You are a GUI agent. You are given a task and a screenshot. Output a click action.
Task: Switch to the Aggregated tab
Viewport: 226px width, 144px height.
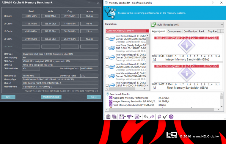[158, 31]
